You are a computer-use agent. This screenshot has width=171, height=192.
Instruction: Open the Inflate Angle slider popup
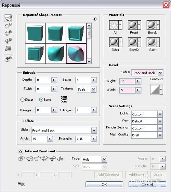(x=50, y=139)
